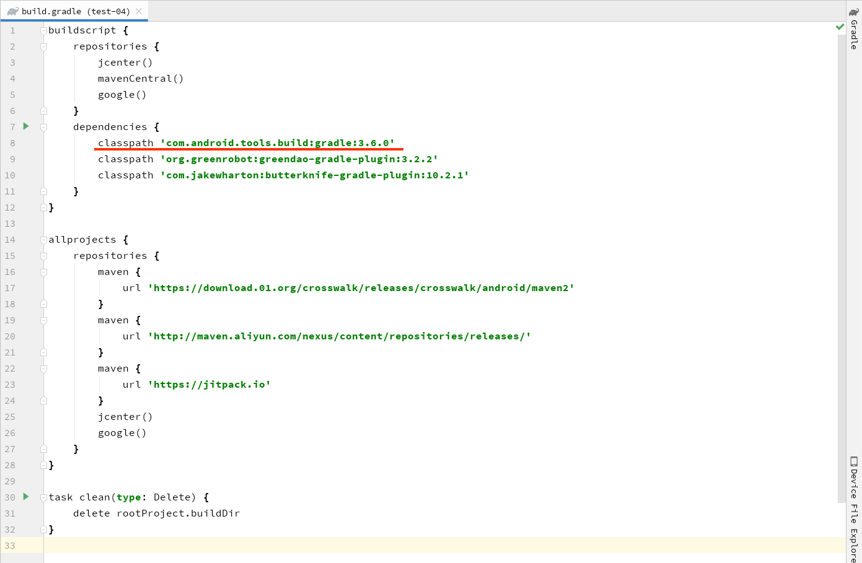Collapse the crosswalk maven block on line 16
The image size is (862, 563).
pyautogui.click(x=43, y=272)
